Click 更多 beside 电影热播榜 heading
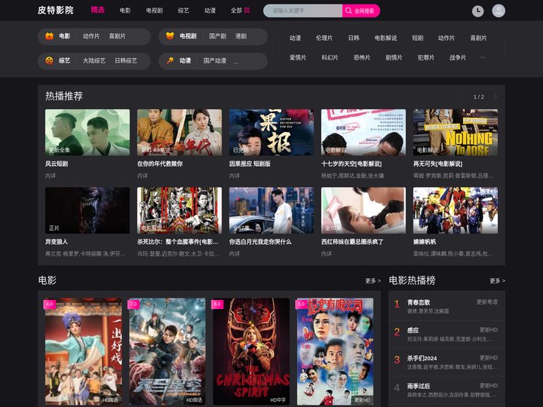Screen dimensions: 543x407 (x=497, y=280)
